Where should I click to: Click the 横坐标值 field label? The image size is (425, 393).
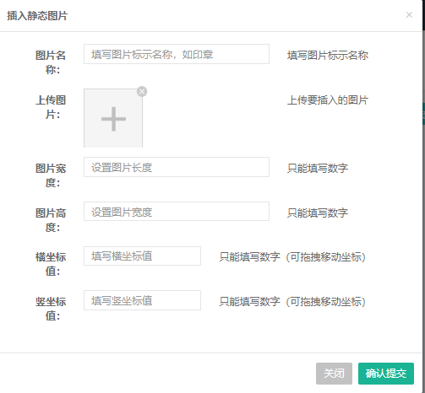click(x=51, y=264)
